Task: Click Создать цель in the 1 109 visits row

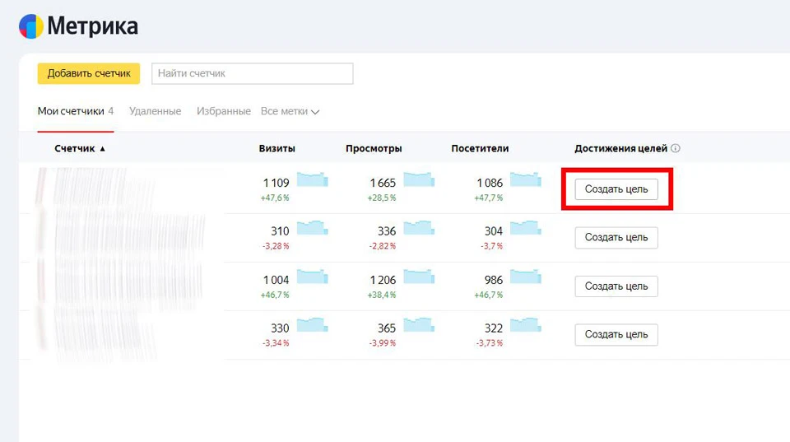Action: pos(616,189)
